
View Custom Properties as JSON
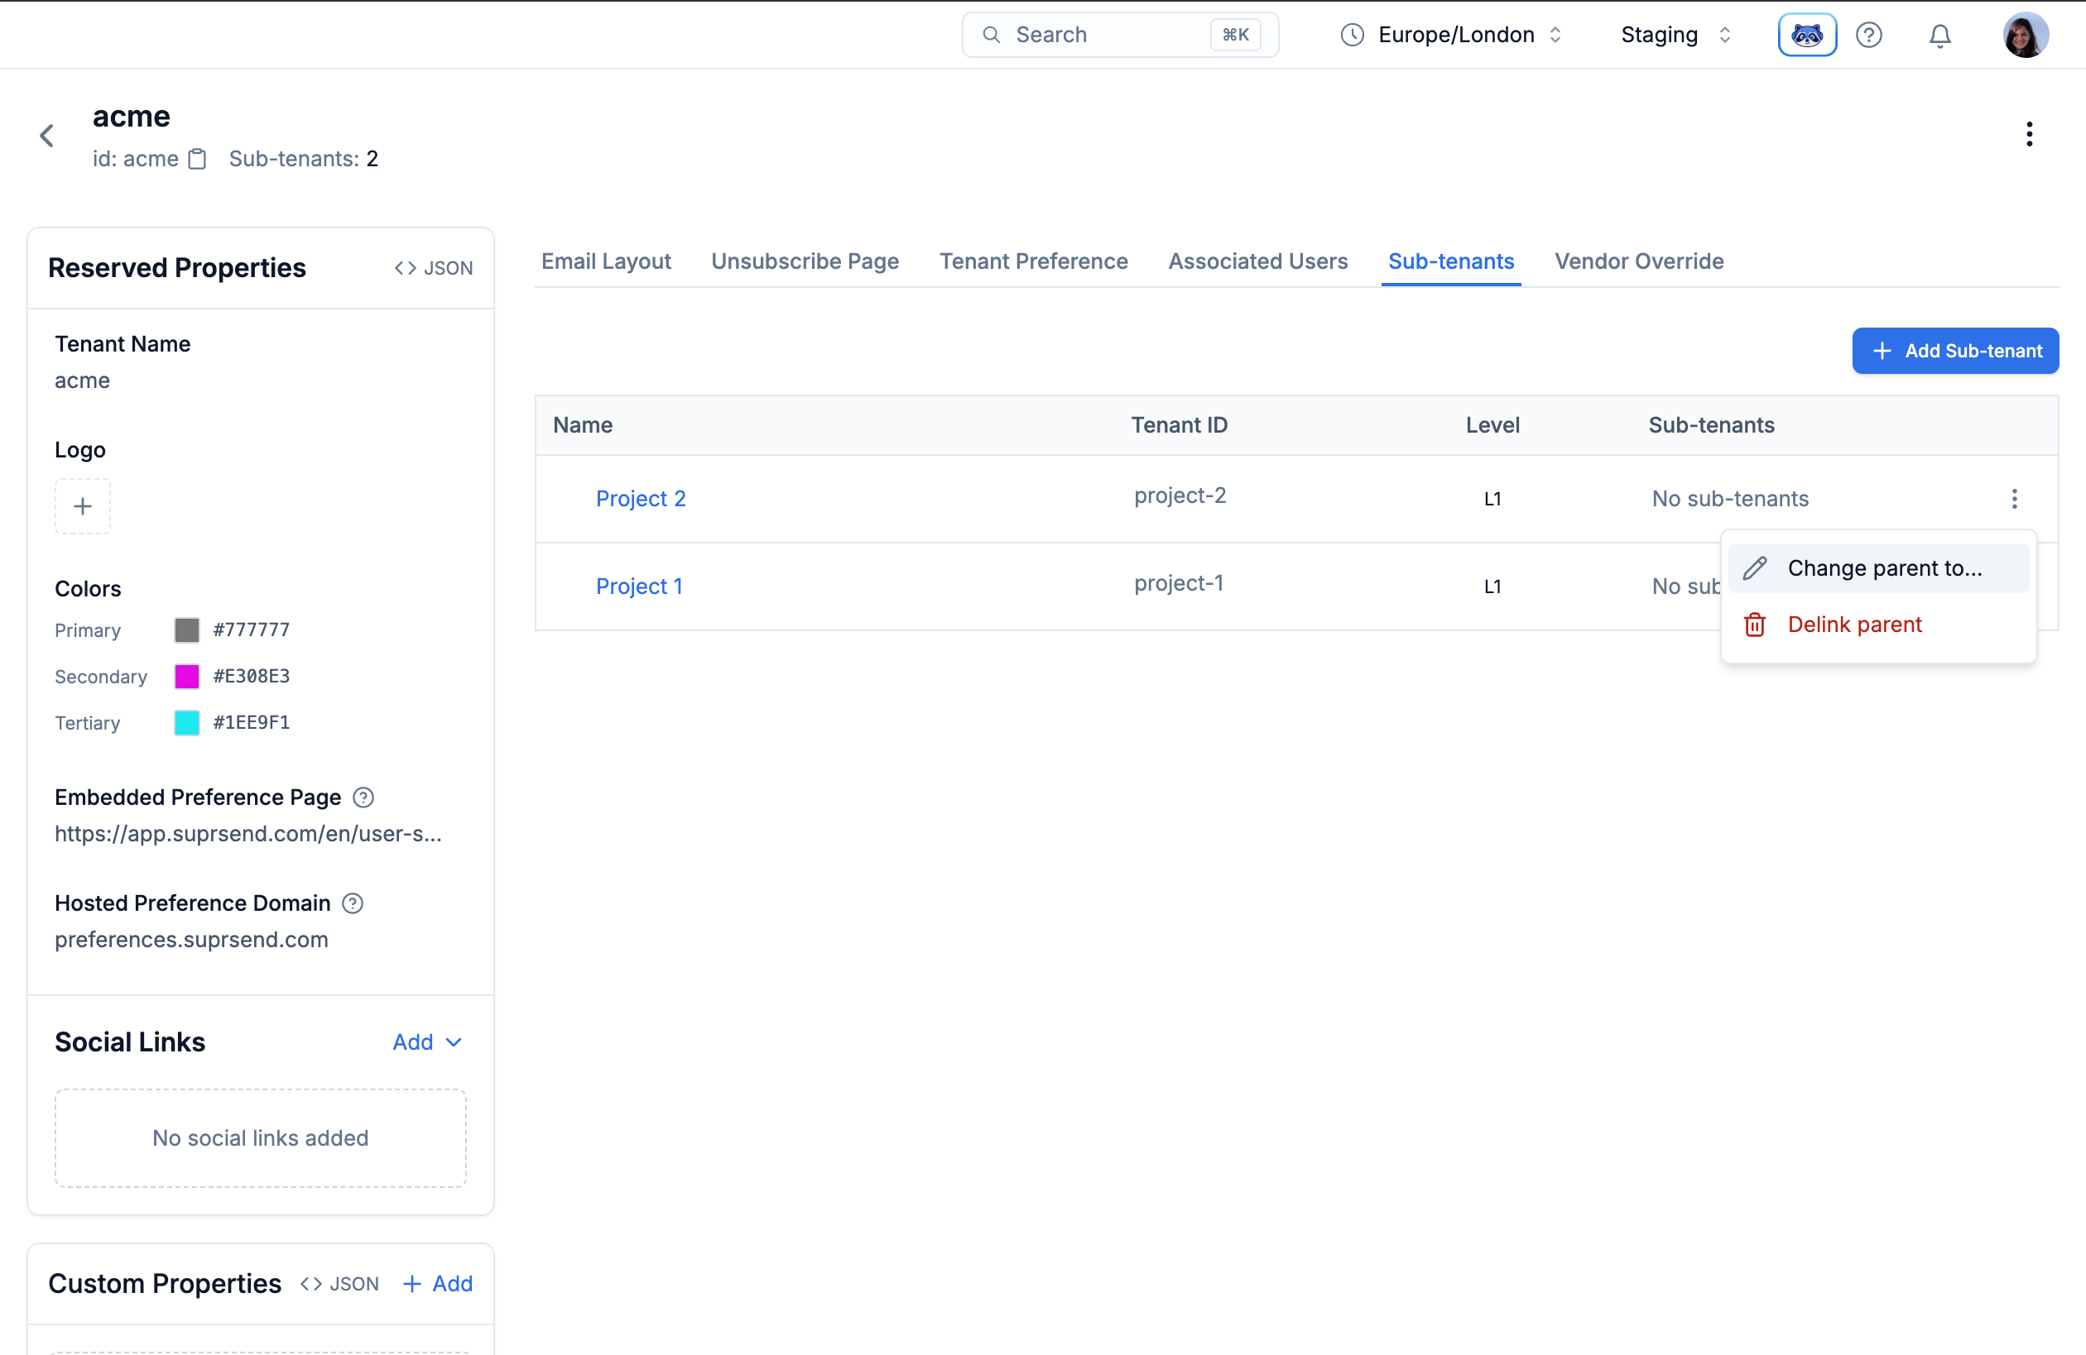click(x=340, y=1283)
